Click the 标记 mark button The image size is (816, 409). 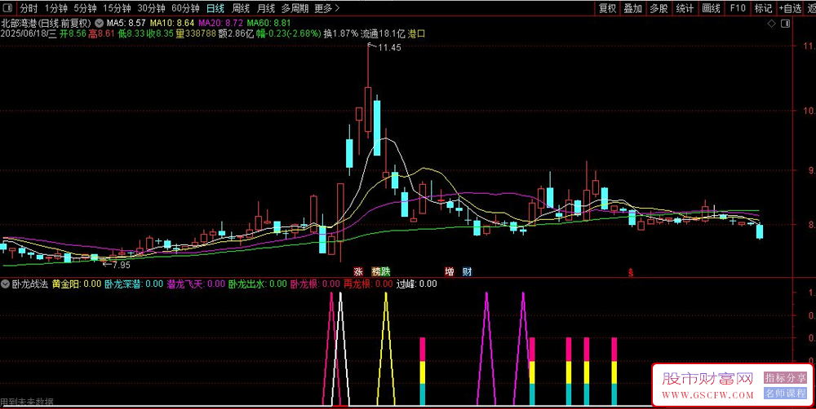click(x=763, y=8)
